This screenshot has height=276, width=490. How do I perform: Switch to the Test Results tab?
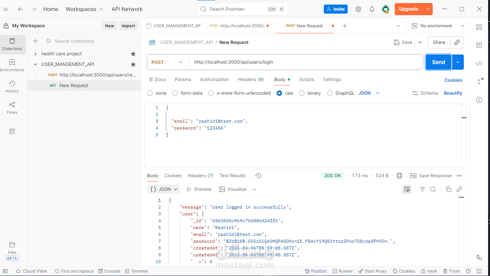233,176
